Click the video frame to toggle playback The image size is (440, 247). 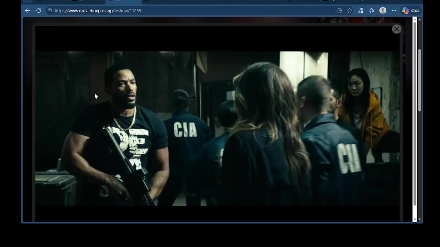tap(217, 129)
